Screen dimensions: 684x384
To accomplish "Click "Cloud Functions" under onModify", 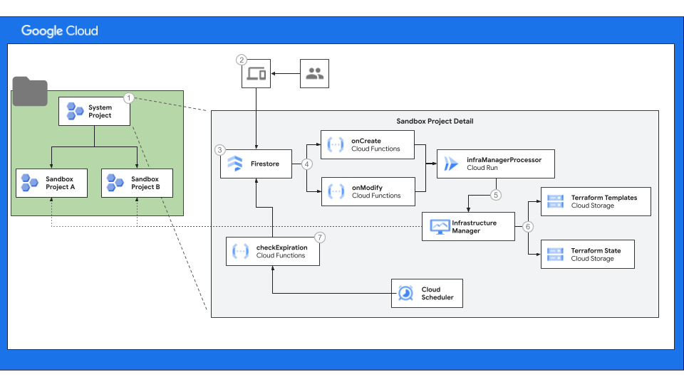I will pos(376,196).
